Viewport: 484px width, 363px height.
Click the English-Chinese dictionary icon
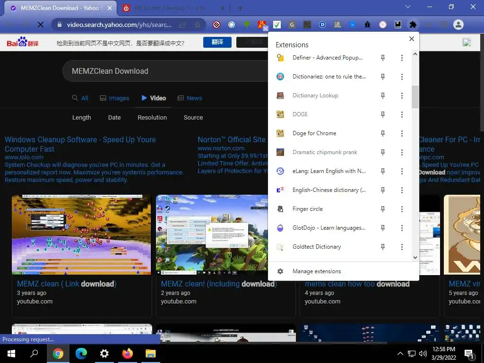pyautogui.click(x=280, y=190)
